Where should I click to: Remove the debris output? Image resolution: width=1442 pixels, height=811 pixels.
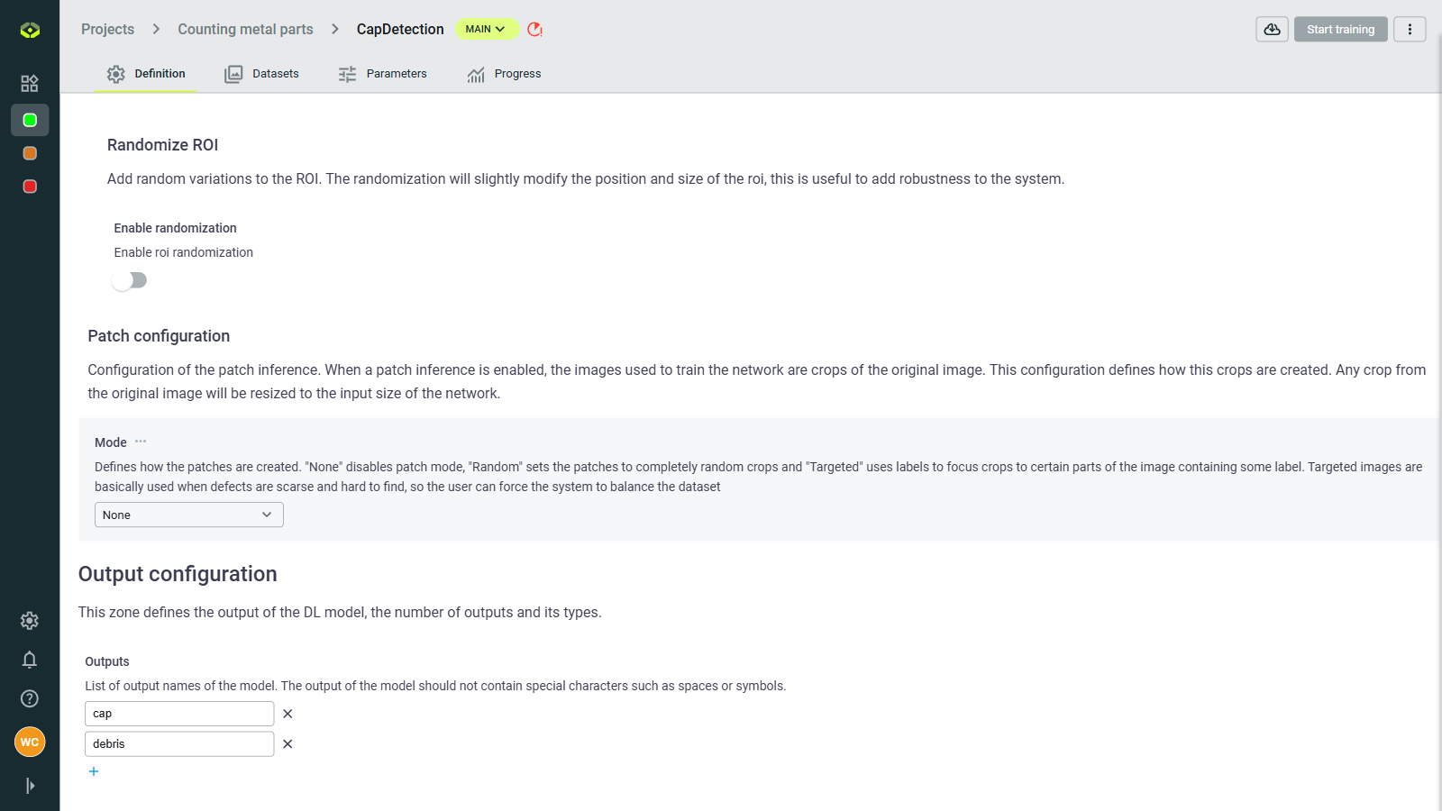287,744
